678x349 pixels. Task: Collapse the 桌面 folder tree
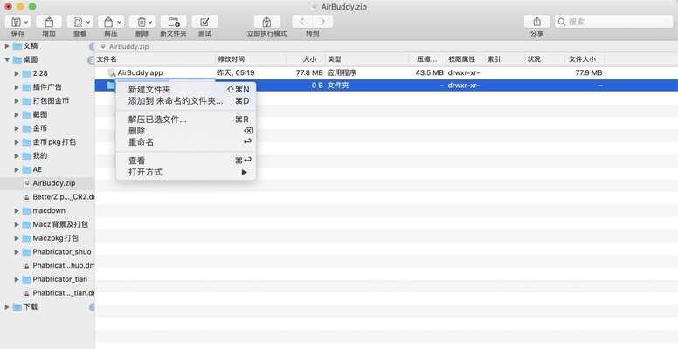click(x=7, y=59)
